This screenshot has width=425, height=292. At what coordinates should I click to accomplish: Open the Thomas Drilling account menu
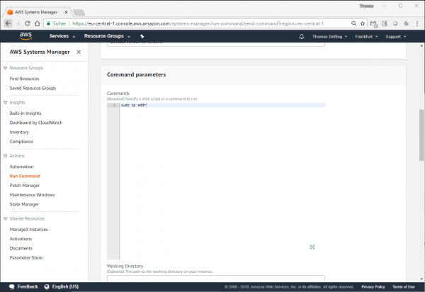(329, 37)
